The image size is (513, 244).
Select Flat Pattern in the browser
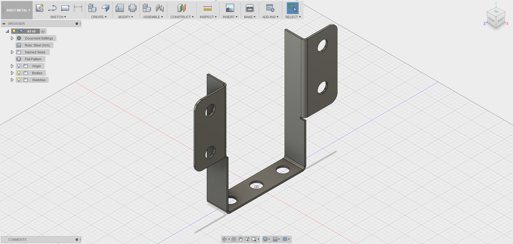tap(33, 59)
